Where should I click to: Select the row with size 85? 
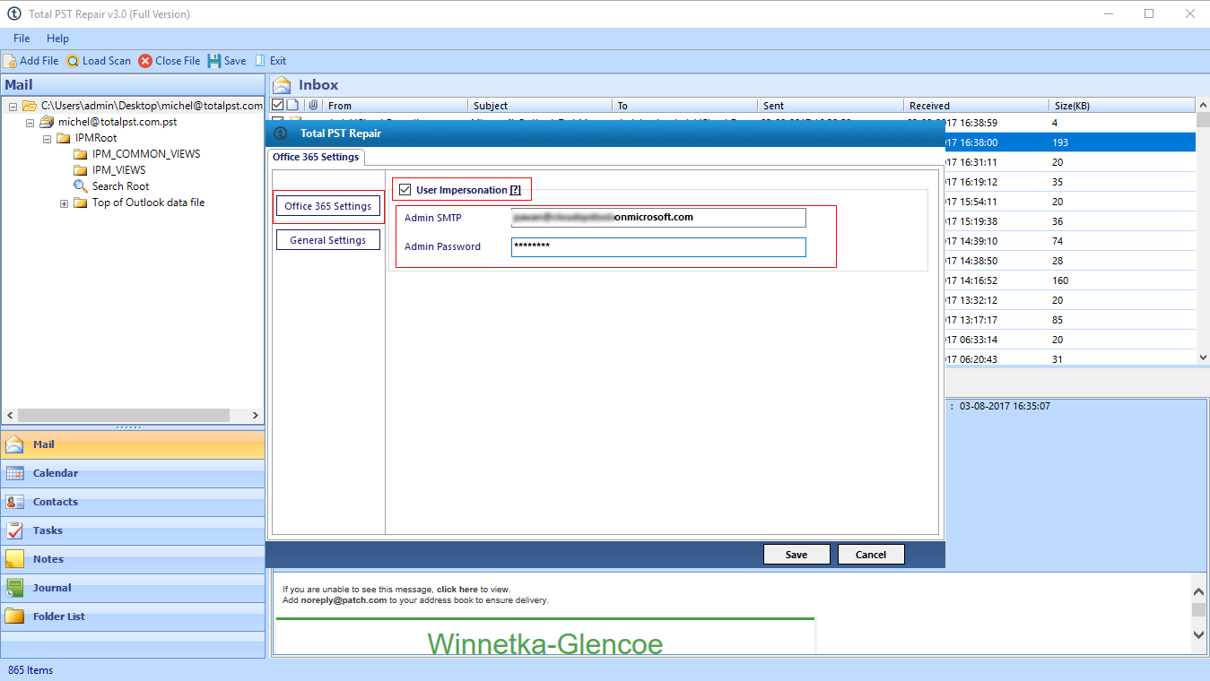pos(1070,320)
